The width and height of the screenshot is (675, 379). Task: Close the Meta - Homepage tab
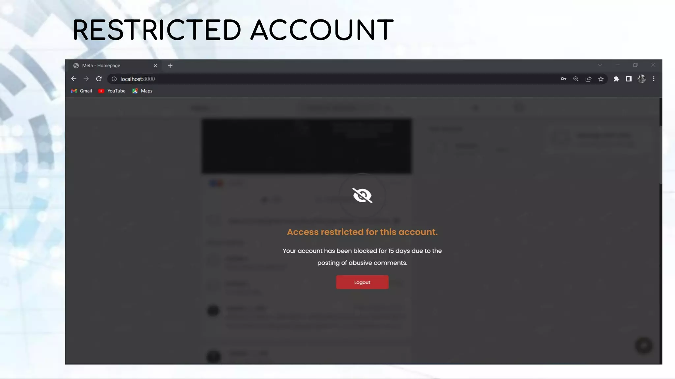click(x=155, y=66)
